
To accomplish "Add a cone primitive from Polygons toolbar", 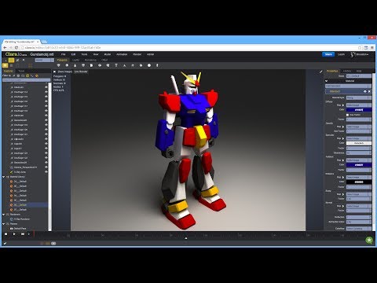I will point(75,65).
